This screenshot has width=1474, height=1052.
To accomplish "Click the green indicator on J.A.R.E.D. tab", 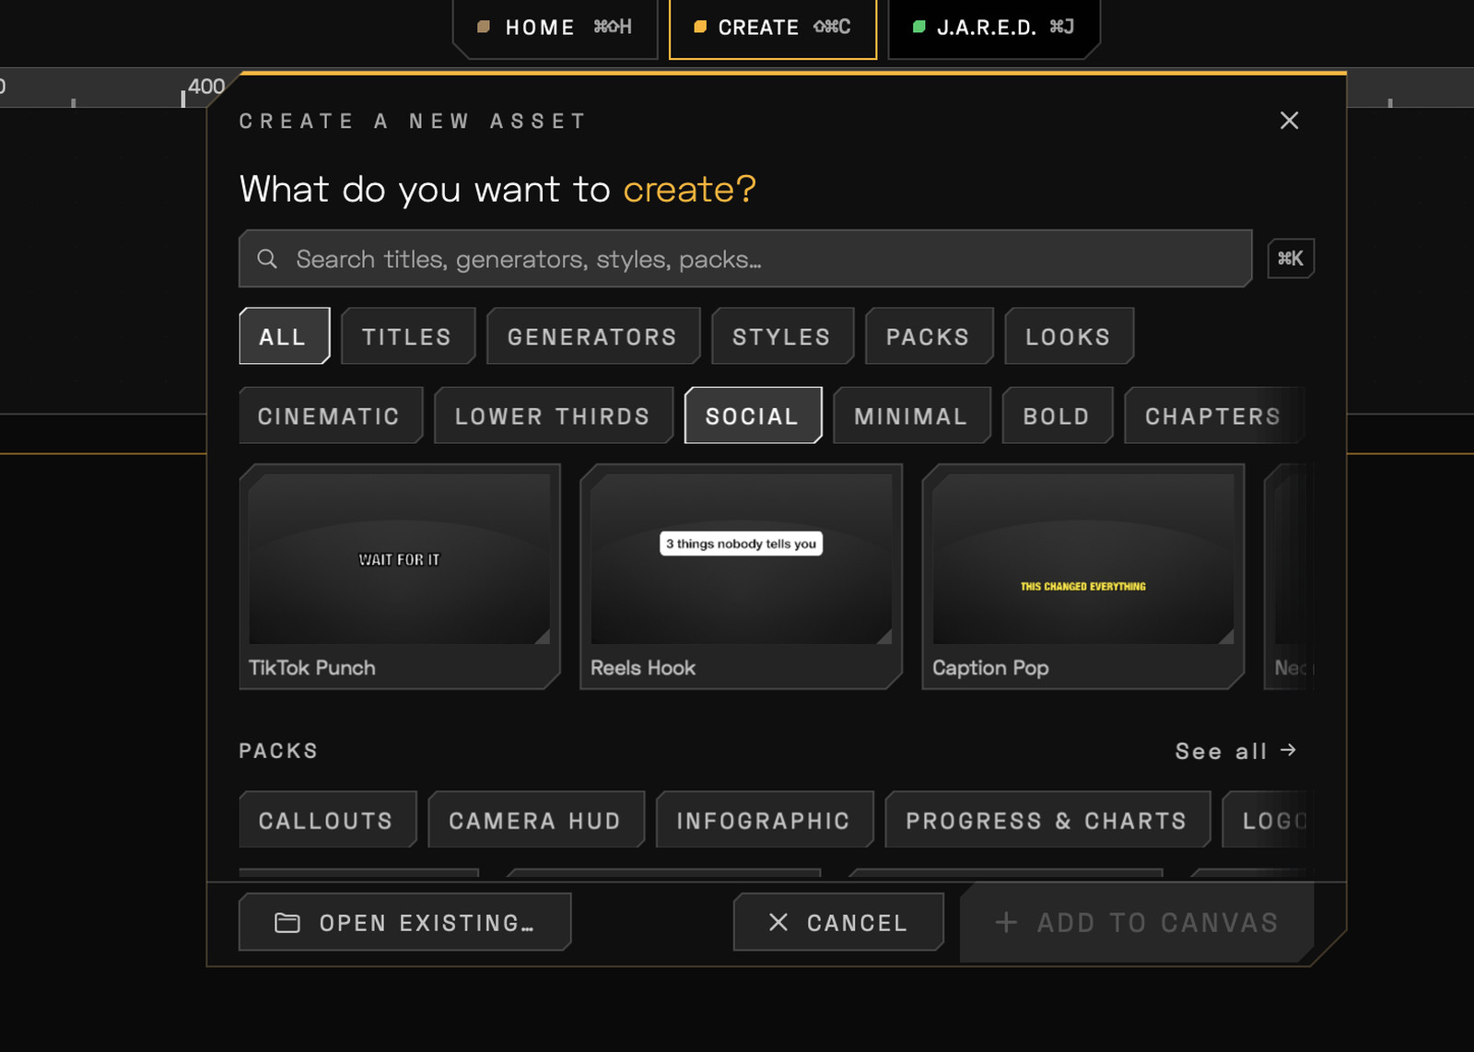I will 918,27.
